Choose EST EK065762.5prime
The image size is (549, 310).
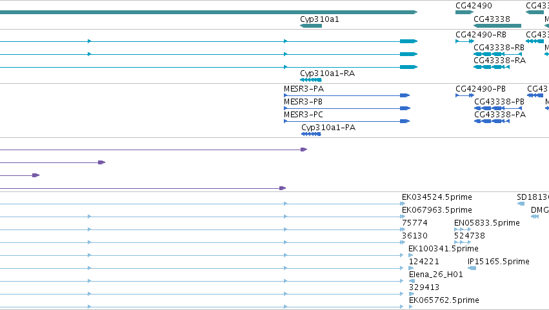pos(411,307)
